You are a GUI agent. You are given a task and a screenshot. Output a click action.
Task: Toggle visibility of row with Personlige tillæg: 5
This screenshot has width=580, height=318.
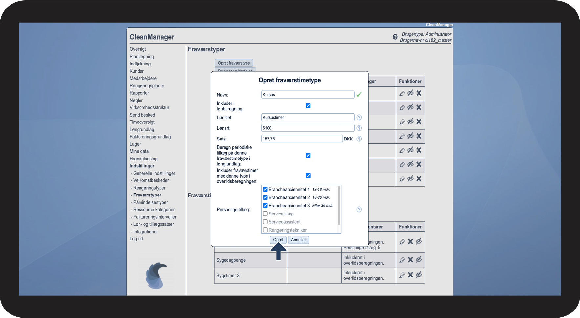coord(419,242)
